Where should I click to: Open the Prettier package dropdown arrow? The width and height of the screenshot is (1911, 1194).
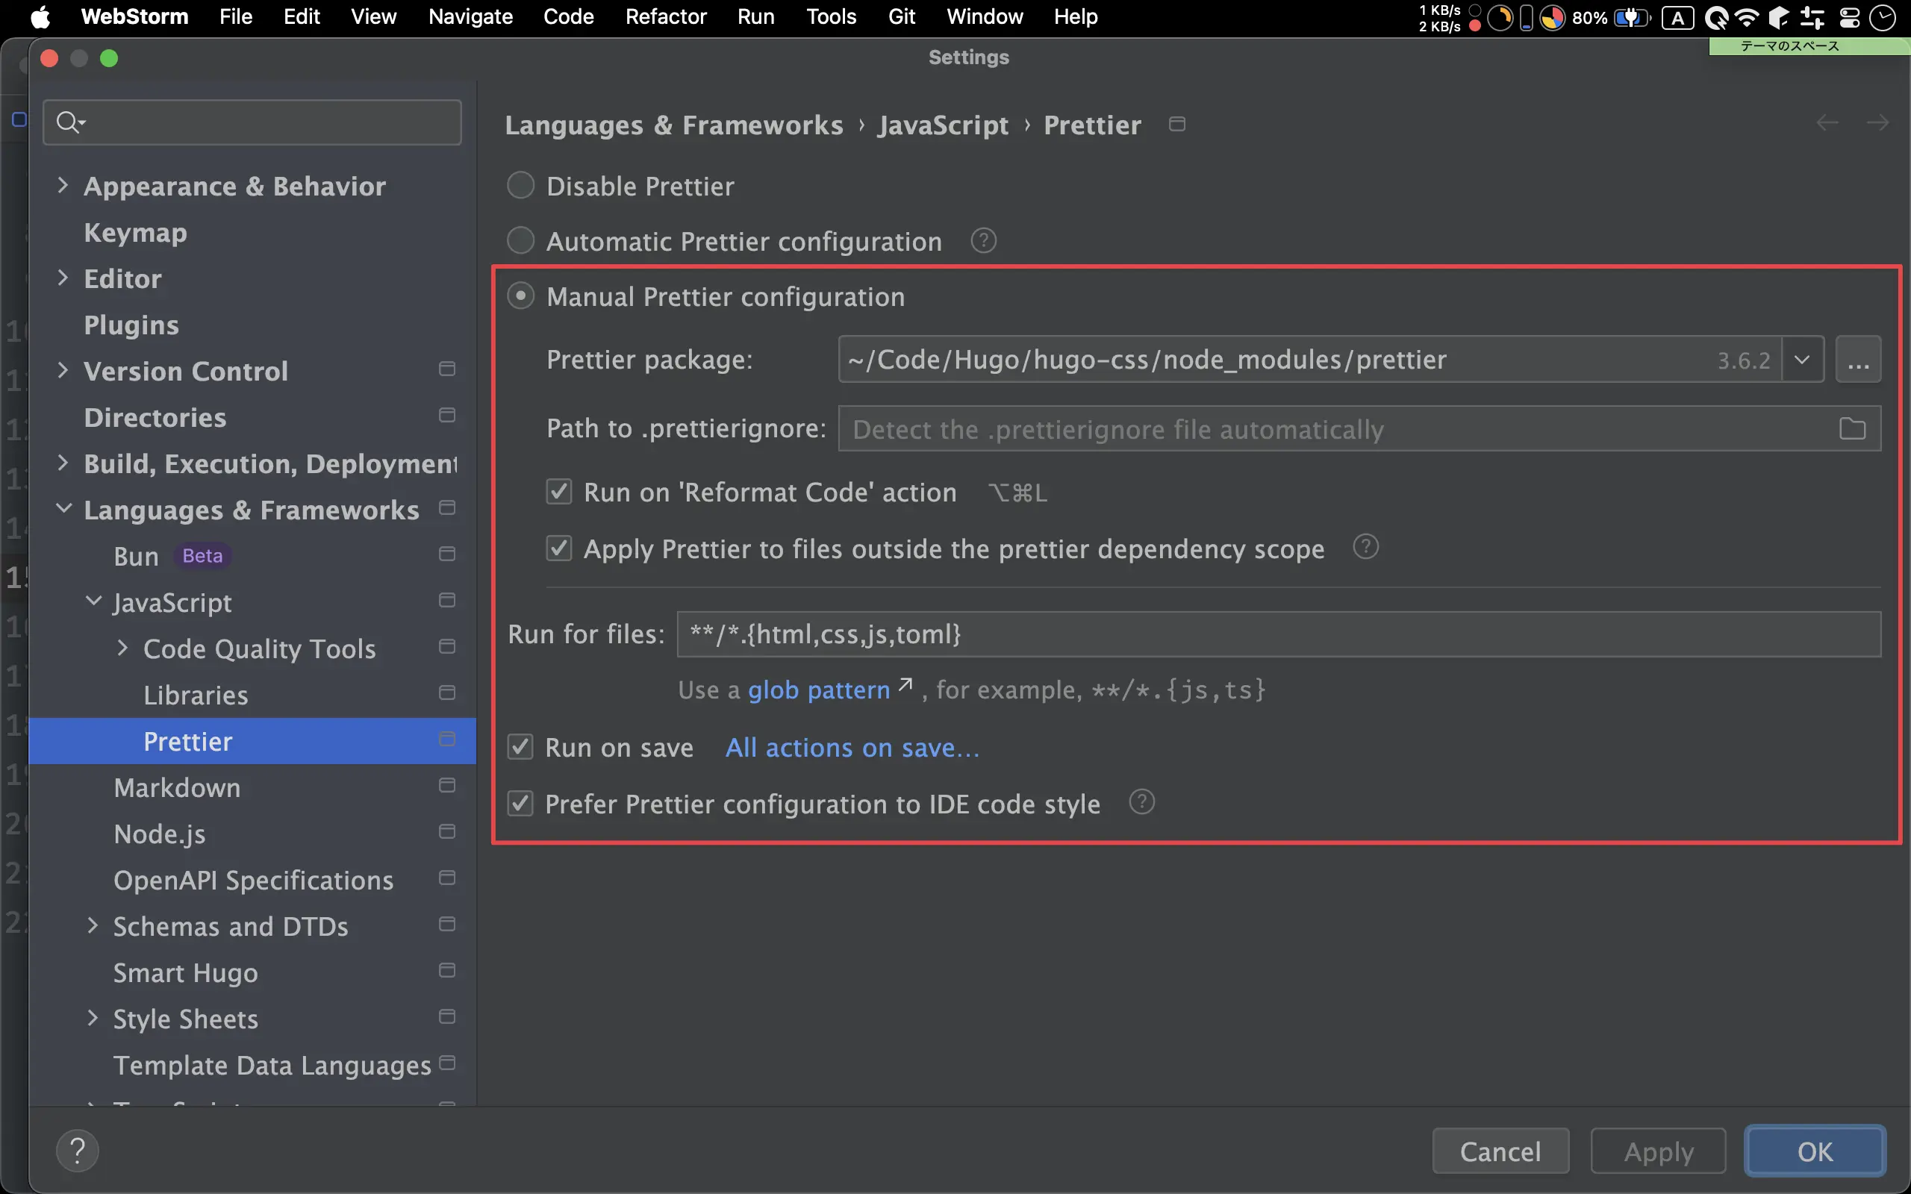[x=1802, y=359]
